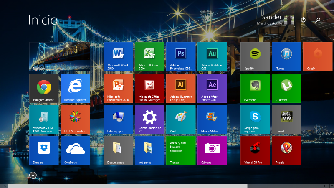Image resolution: width=334 pixels, height=188 pixels.
Task: Launch Microsoft Excel 2010
Action: pyautogui.click(x=149, y=57)
